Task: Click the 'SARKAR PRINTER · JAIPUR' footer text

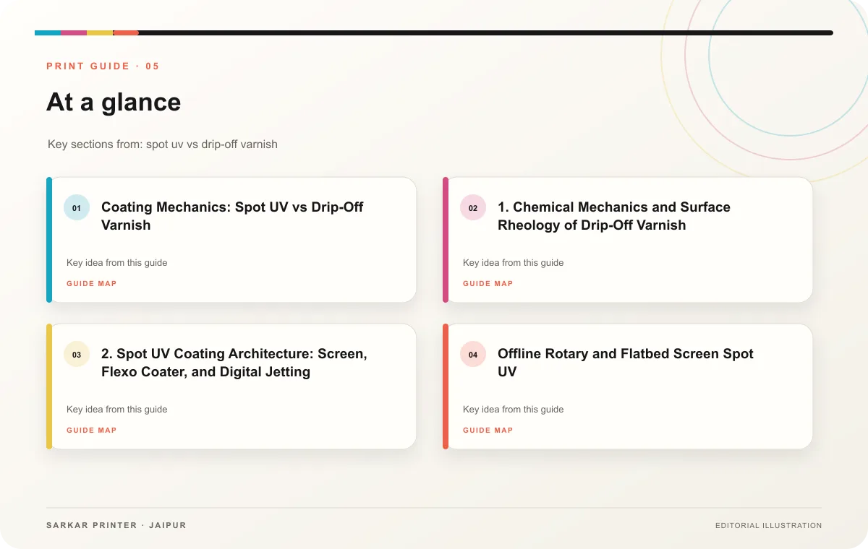Action: [116, 526]
